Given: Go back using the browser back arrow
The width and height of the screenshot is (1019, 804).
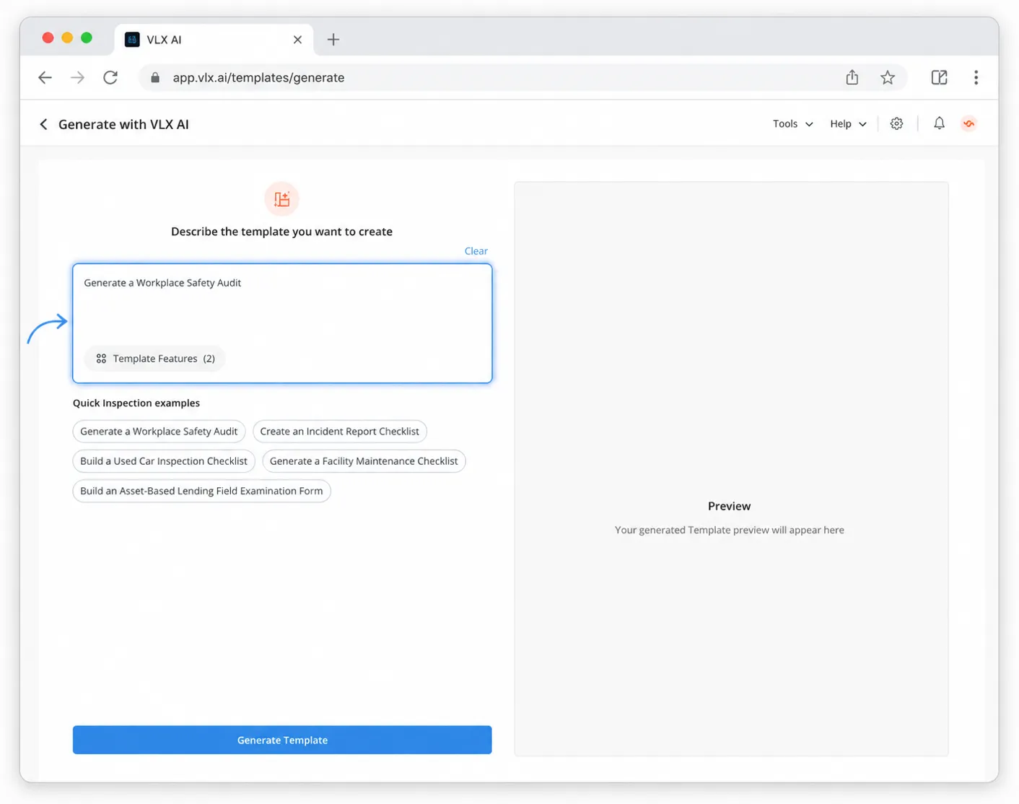Looking at the screenshot, I should 45,77.
